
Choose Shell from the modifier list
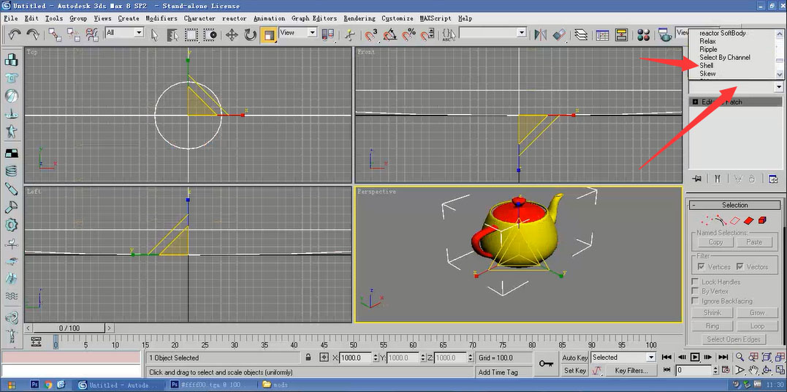(707, 66)
